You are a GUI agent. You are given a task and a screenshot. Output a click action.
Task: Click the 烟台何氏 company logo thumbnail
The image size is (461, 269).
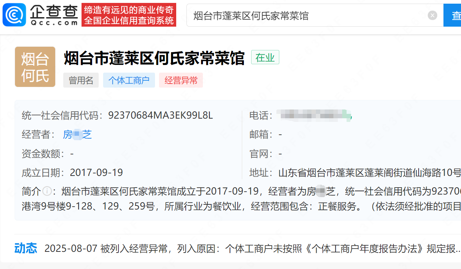(x=35, y=67)
